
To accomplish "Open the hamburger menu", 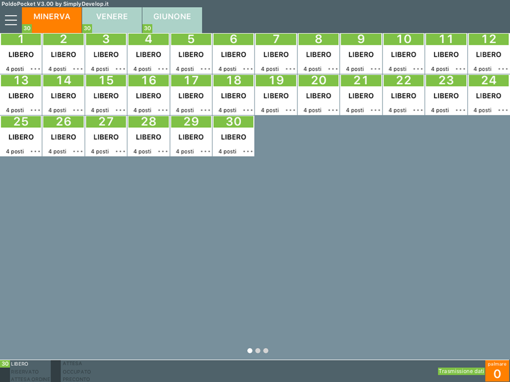I will (x=11, y=20).
